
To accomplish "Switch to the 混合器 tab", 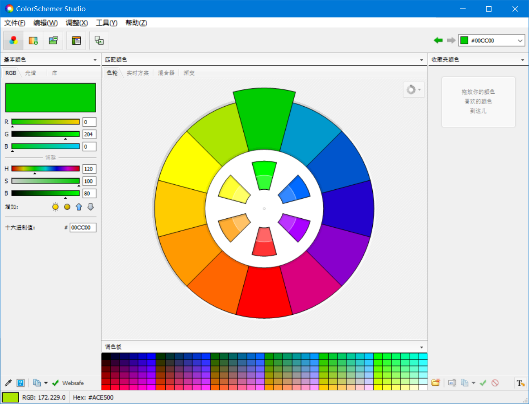I will (x=167, y=73).
